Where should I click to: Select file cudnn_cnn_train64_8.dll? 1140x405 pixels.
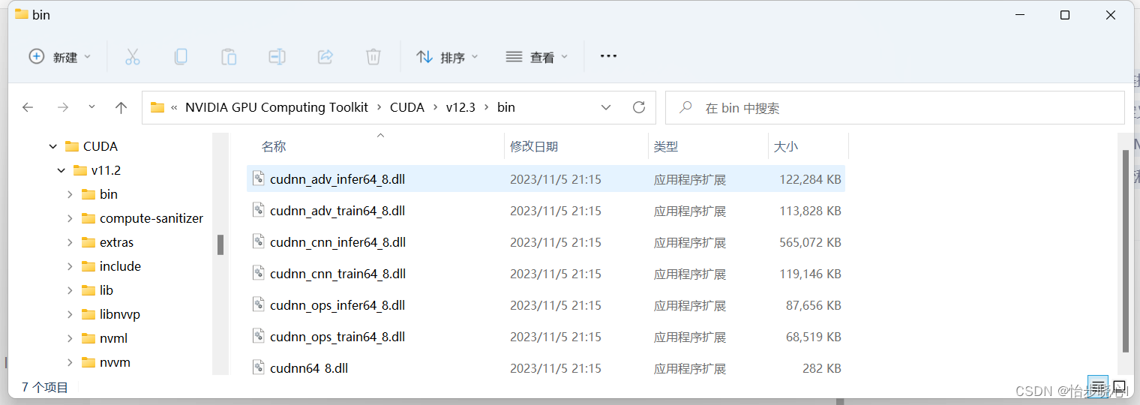546,274
